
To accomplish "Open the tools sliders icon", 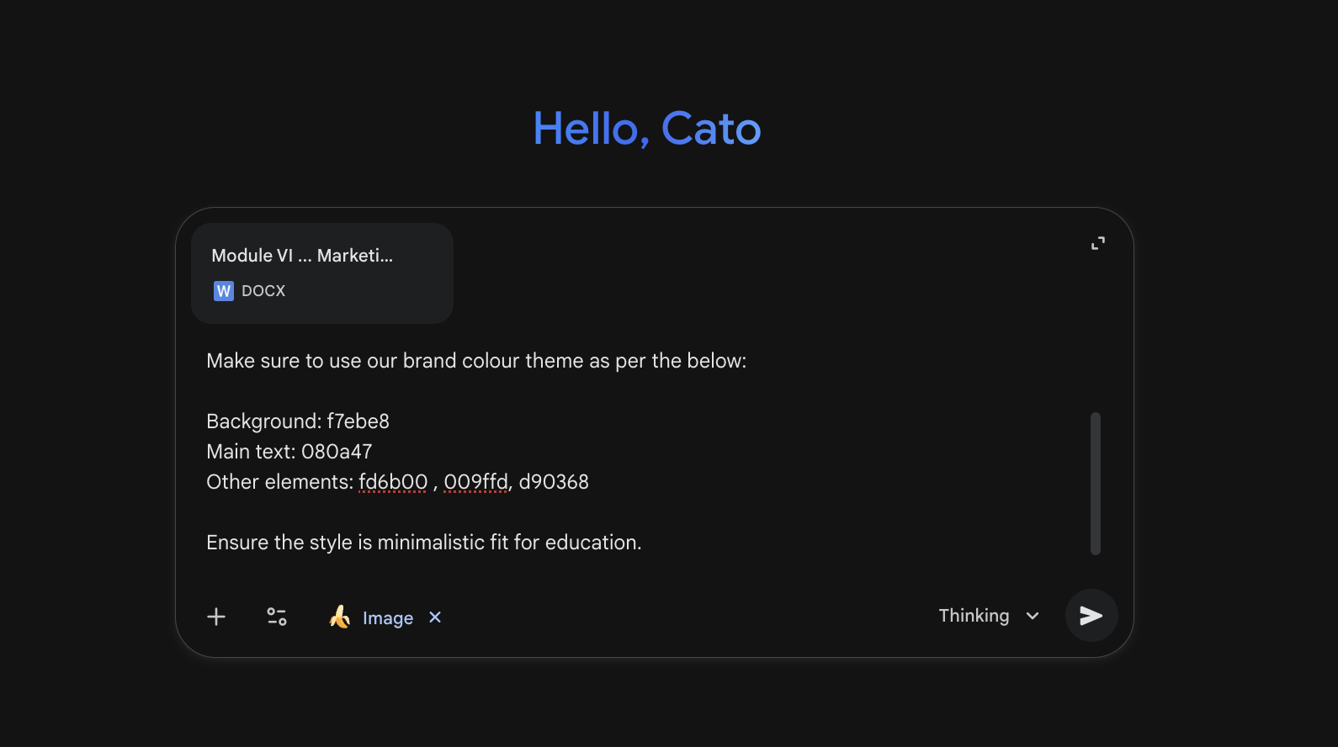I will (x=277, y=617).
